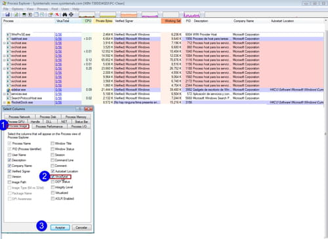Click the yellow commit history mini graph
Screen dimensions: 328x239
(108, 14)
